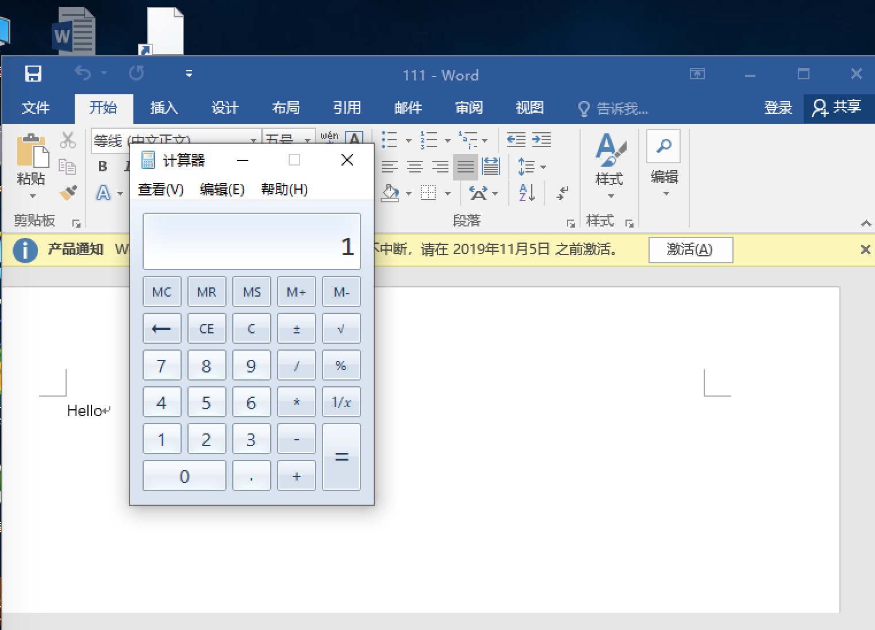Open the 样式 styles gallery
This screenshot has height=630, width=875.
(x=609, y=167)
